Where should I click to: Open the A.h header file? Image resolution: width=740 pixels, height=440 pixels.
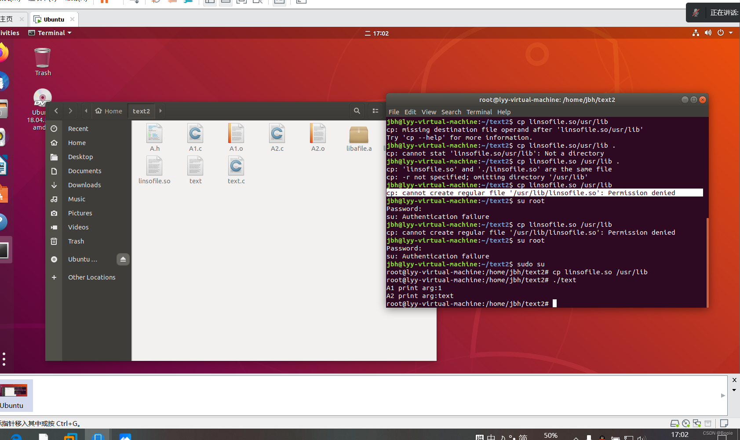[x=154, y=138]
